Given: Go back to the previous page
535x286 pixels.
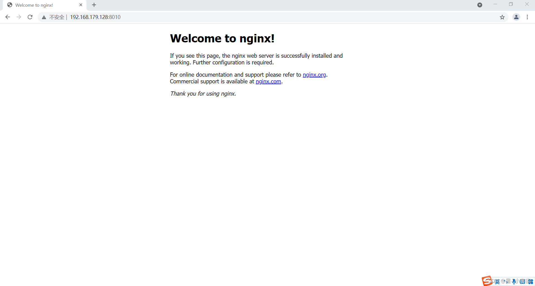Looking at the screenshot, I should point(8,17).
